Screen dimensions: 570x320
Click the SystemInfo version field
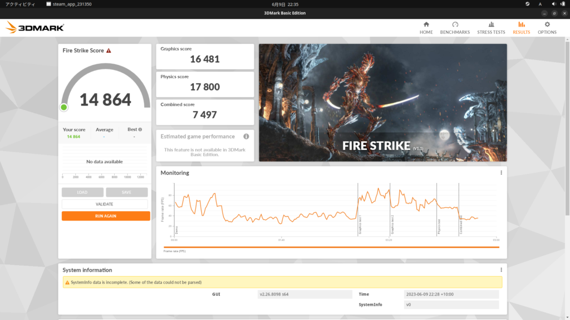pos(451,305)
